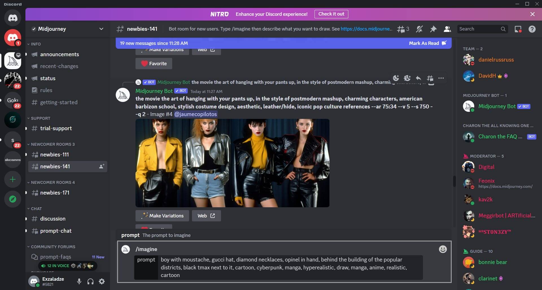The height and width of the screenshot is (290, 542).
Task: Open bonnie bear guide profile
Action: (500, 262)
